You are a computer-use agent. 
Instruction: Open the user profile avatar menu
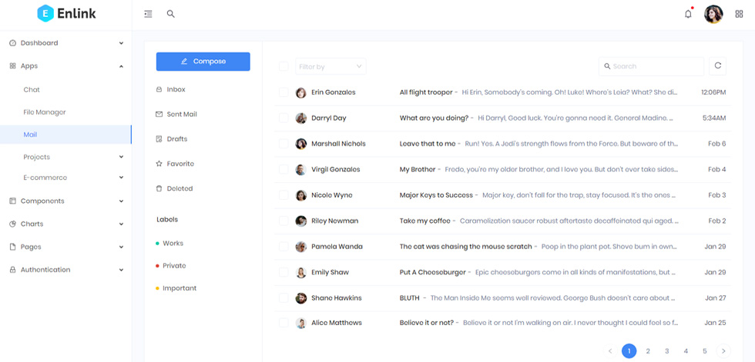point(713,14)
